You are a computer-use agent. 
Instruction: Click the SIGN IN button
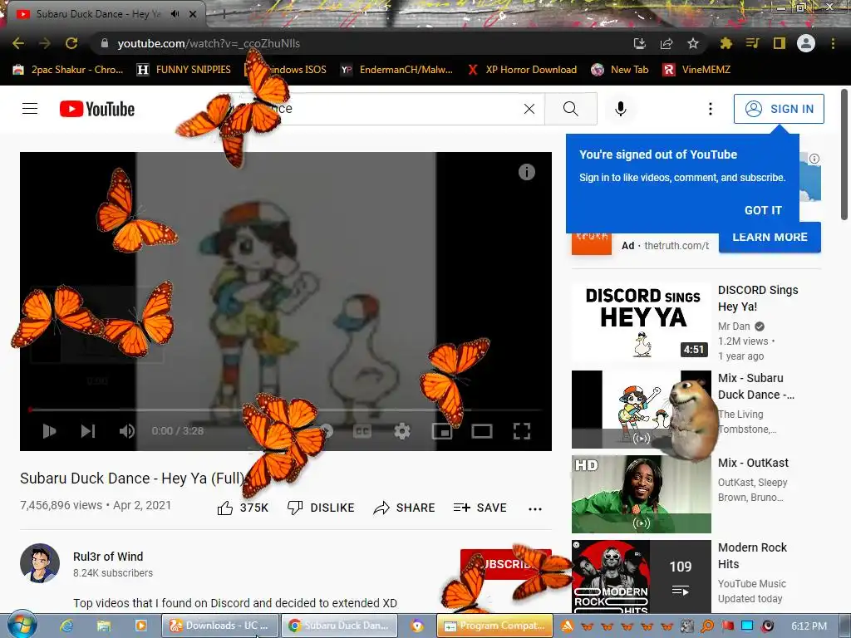[779, 109]
